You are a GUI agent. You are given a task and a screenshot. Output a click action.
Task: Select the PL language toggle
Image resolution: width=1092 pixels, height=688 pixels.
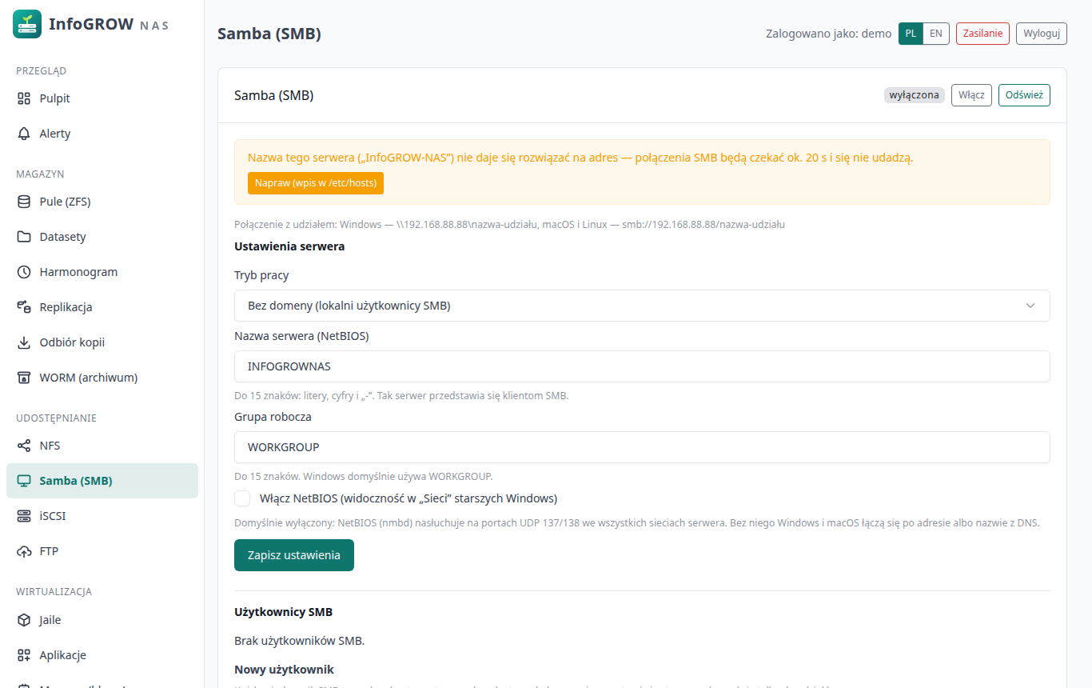911,34
